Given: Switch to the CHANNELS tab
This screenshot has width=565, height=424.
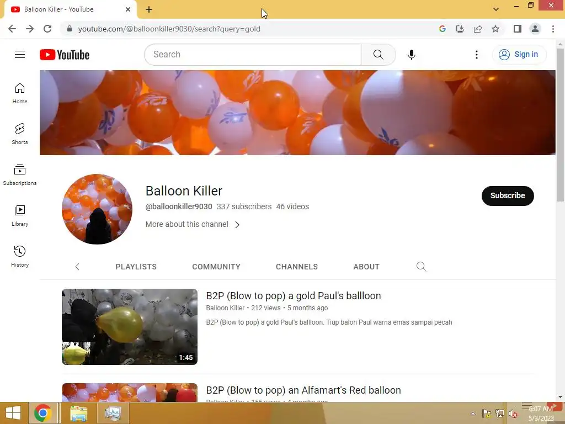Looking at the screenshot, I should pos(297,267).
